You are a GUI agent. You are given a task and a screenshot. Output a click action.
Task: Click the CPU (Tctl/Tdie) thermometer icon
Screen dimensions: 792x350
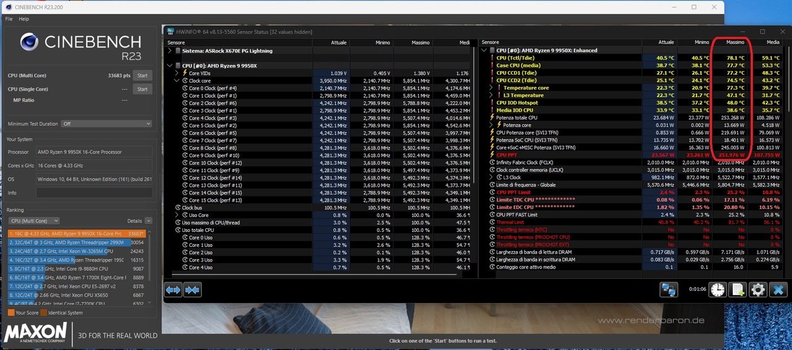coord(493,58)
